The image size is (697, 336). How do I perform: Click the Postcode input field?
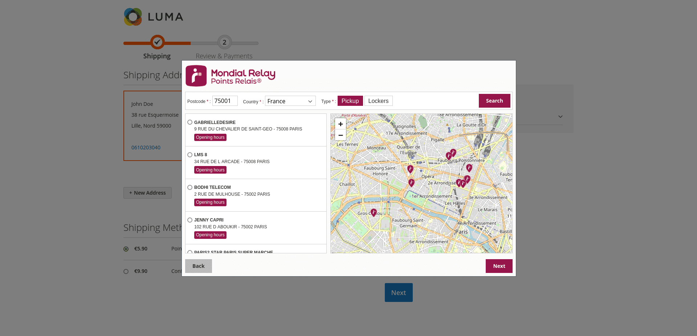(x=225, y=100)
